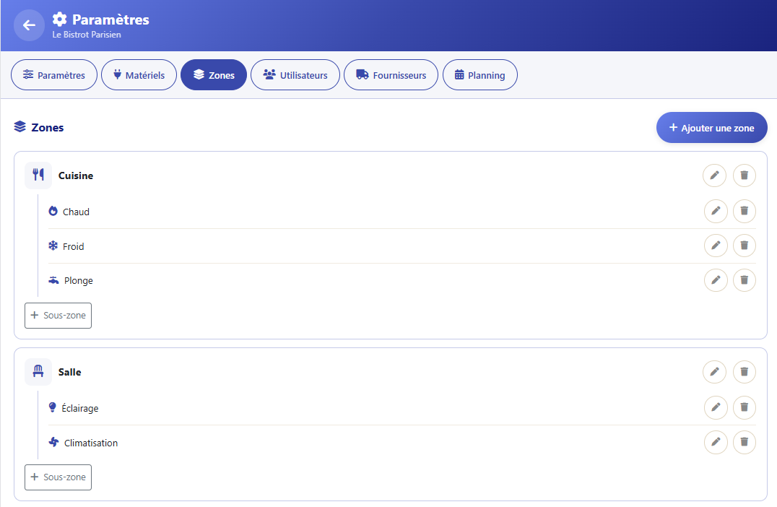
Task: Click Ajouter une zone
Action: [x=711, y=127]
